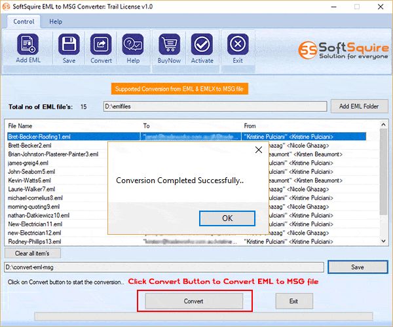Click the Add EML Folder button

(x=359, y=107)
